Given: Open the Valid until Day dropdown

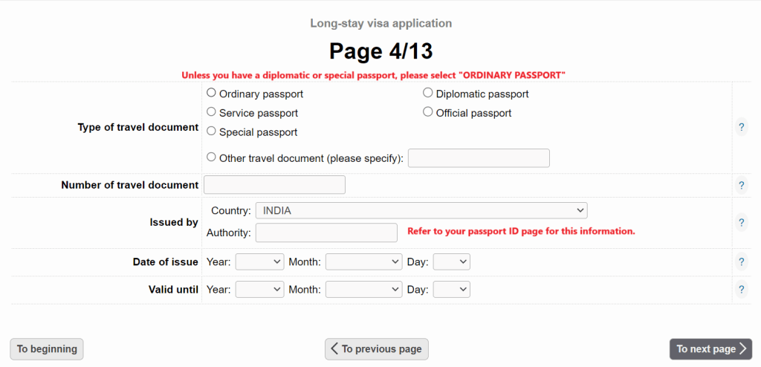Looking at the screenshot, I should 451,290.
